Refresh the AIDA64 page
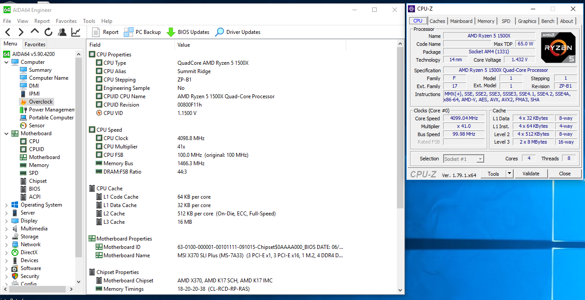 coord(48,32)
